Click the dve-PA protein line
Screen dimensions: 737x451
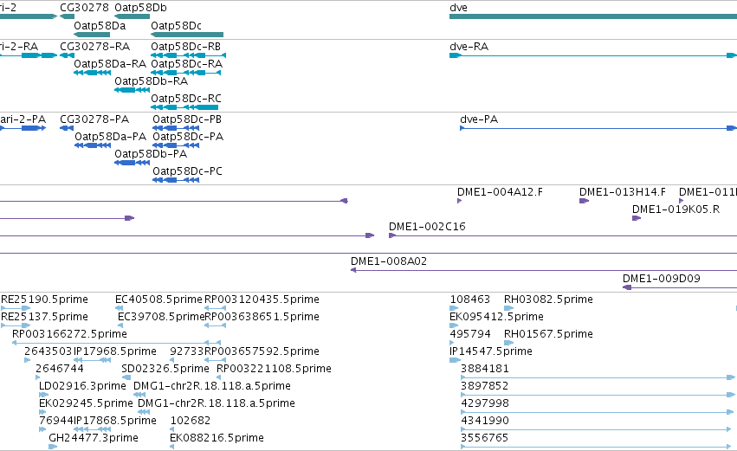(x=598, y=128)
